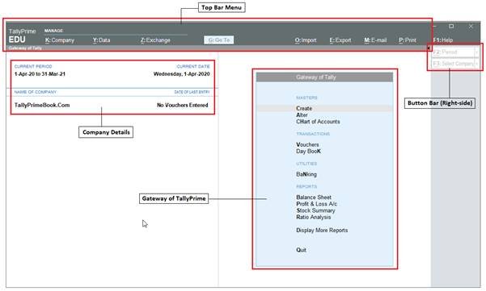Click the No Vouchers Entered text
Screen dimensions: 486x291
point(183,105)
